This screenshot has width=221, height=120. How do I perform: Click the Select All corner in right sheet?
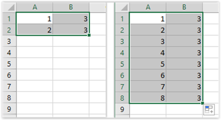coord(122,7)
